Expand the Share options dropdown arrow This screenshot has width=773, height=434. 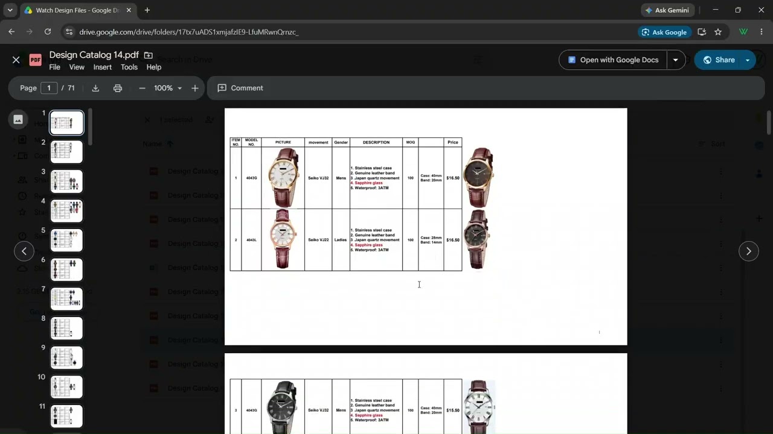pos(748,60)
